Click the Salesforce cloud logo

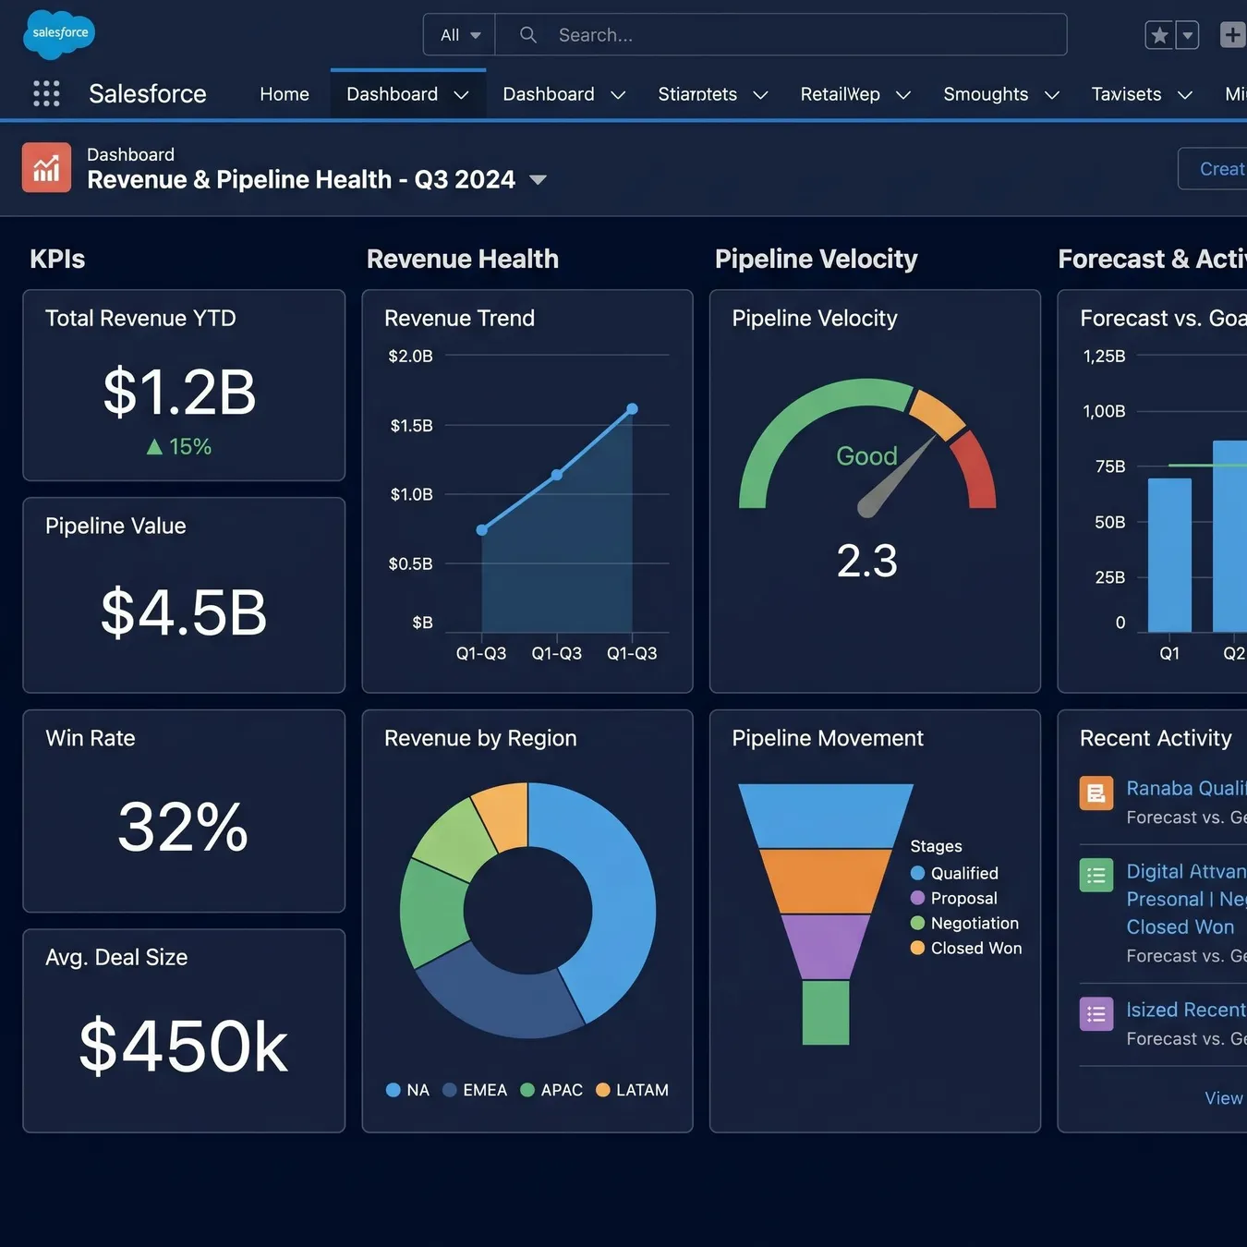pos(58,34)
